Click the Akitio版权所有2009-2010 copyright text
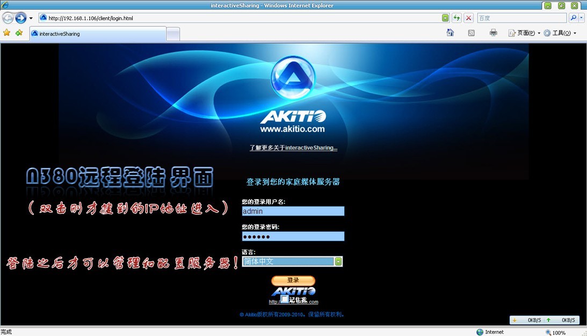 point(292,315)
